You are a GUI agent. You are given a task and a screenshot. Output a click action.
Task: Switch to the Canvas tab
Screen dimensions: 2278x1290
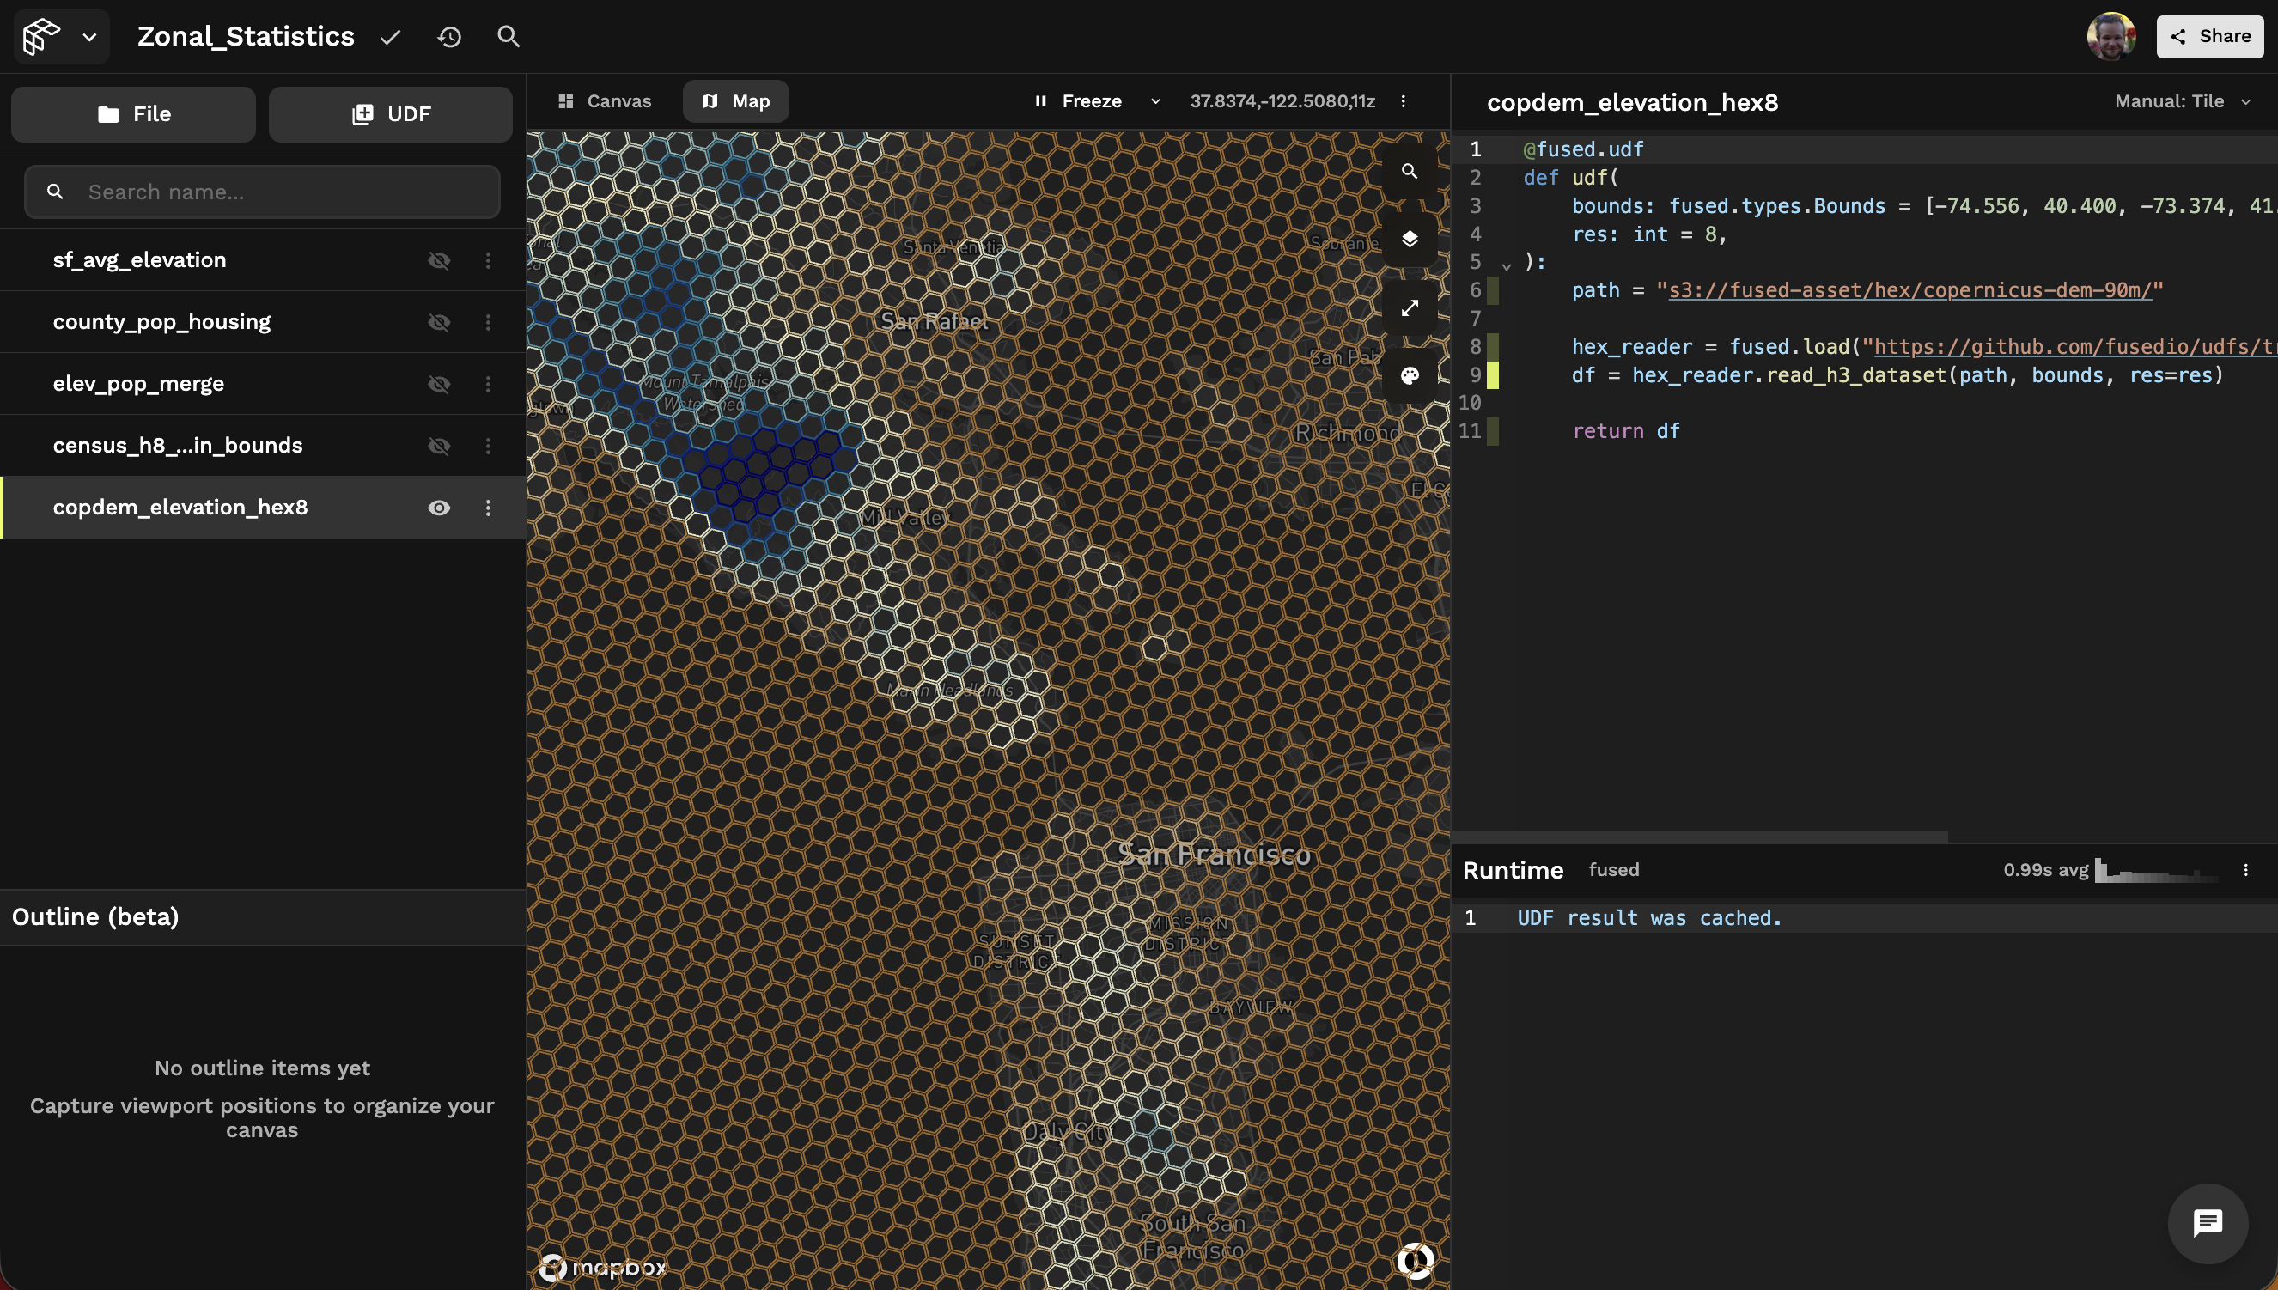tap(606, 101)
